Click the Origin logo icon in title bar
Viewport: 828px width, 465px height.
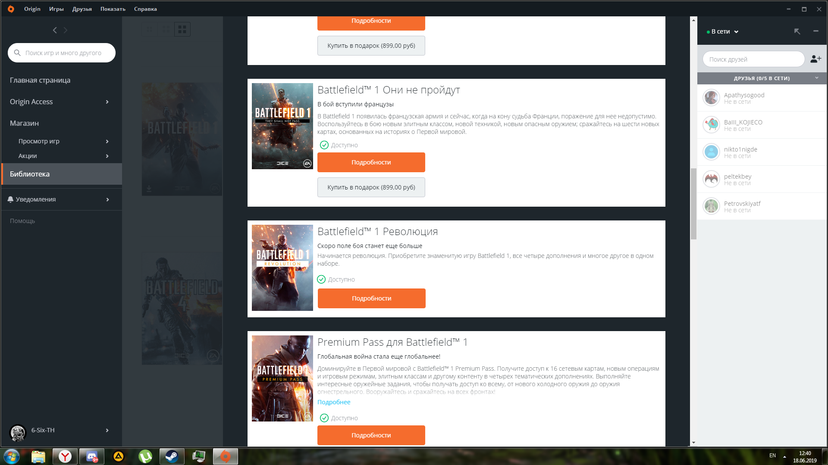tap(11, 9)
